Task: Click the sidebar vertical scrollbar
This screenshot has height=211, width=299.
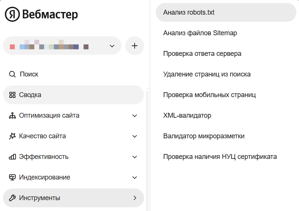Action: pos(147,150)
